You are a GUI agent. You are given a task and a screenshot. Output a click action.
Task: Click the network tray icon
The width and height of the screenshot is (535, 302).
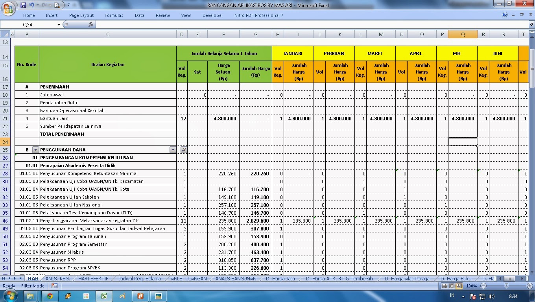(x=482, y=296)
